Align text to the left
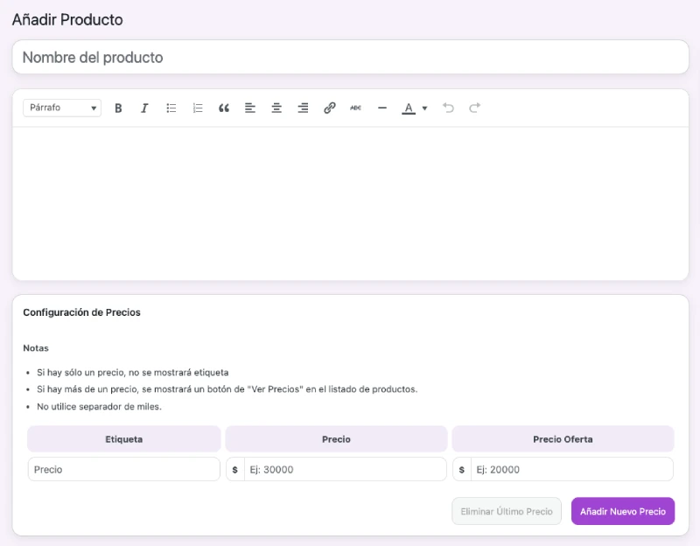 click(x=249, y=108)
